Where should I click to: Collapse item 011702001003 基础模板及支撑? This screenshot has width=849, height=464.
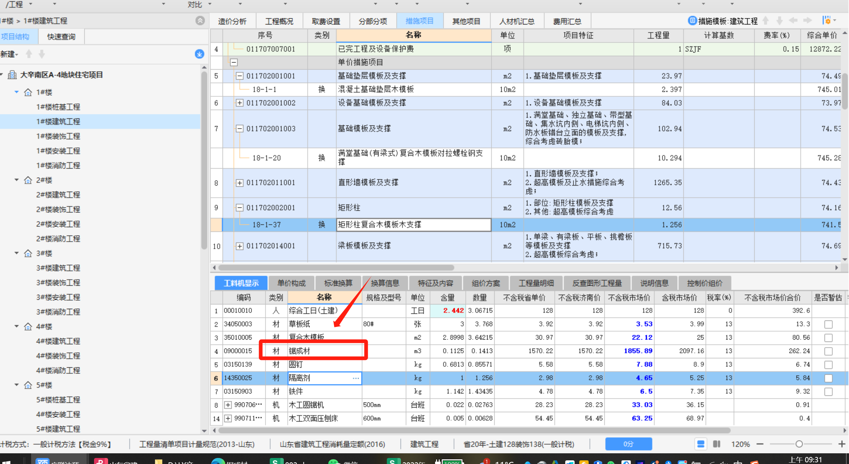[240, 128]
